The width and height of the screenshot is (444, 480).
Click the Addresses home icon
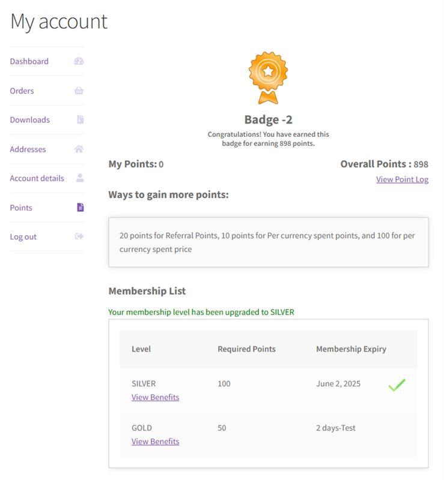[79, 149]
